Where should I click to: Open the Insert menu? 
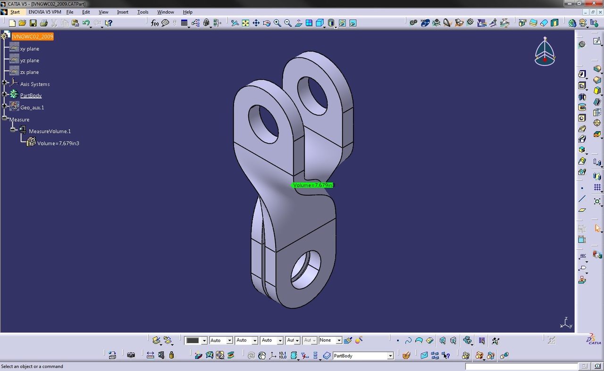(x=123, y=12)
